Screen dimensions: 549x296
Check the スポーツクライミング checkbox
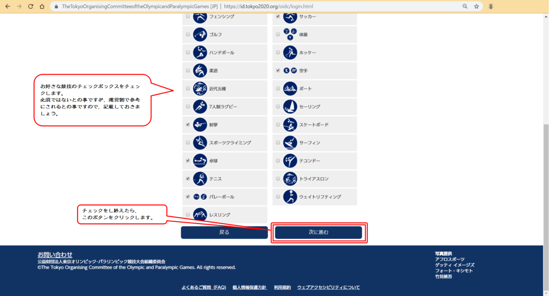pyautogui.click(x=188, y=143)
